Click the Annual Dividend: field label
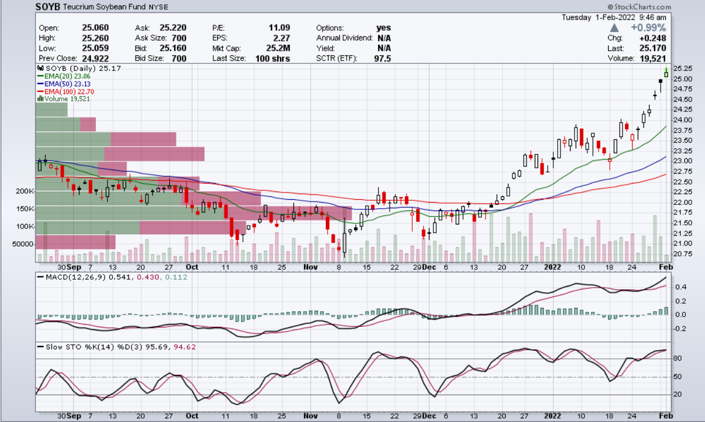The width and height of the screenshot is (705, 422). coord(344,38)
